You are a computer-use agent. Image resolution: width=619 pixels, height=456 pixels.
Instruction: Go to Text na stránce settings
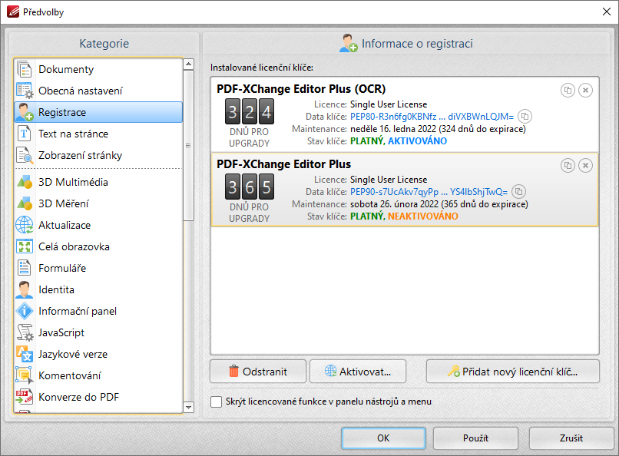pos(98,134)
